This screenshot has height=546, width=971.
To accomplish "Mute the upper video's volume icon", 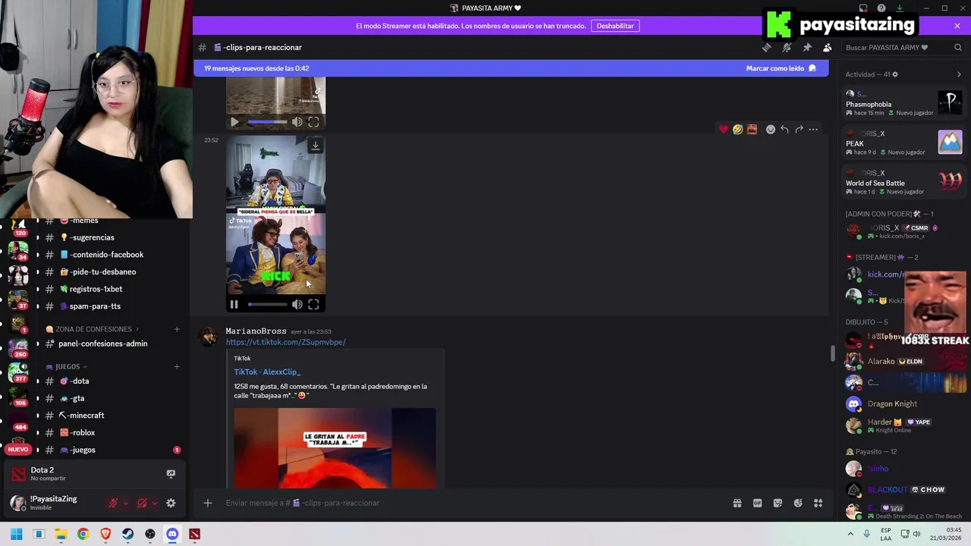I will 297,122.
